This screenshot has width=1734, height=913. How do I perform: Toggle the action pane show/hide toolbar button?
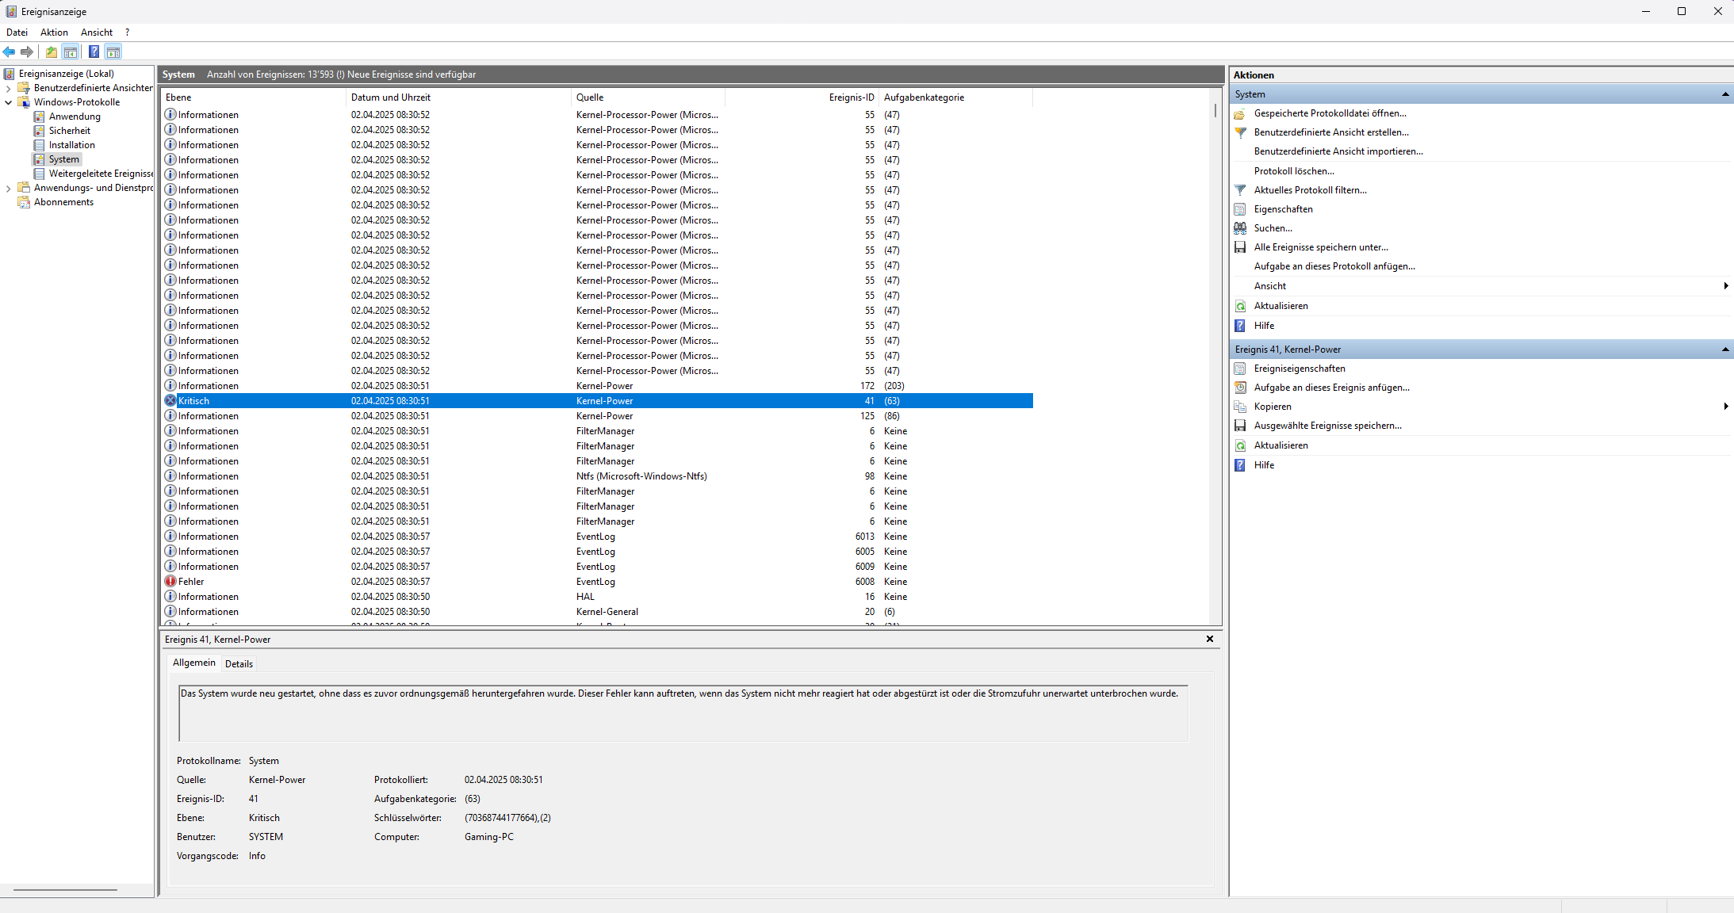(113, 52)
